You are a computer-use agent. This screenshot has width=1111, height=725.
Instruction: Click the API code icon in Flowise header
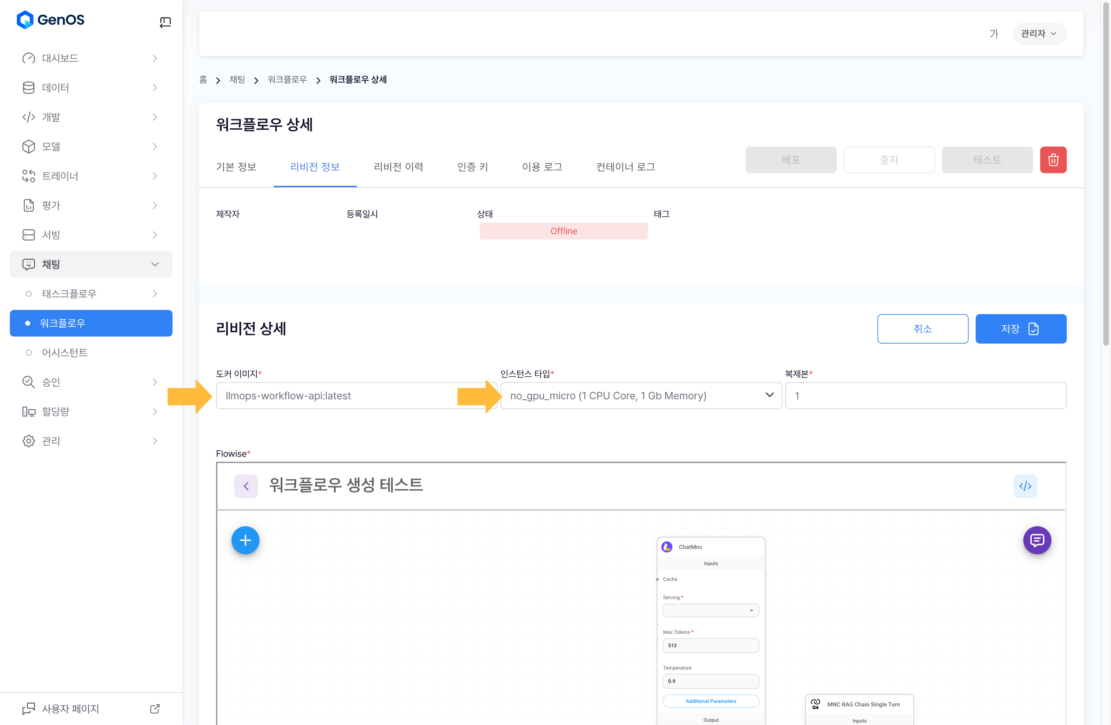point(1025,486)
